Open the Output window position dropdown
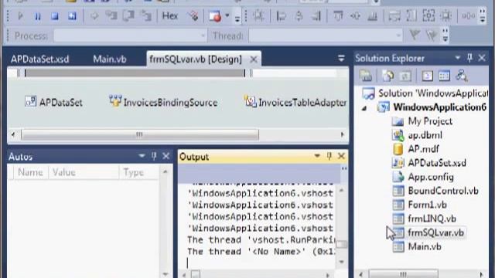The height and width of the screenshot is (278, 495). tap(317, 156)
